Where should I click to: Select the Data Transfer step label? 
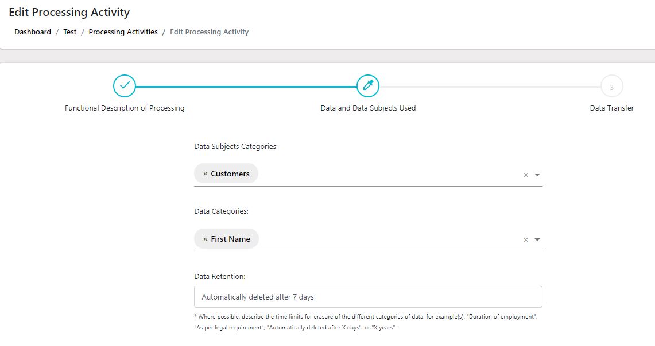tap(611, 108)
